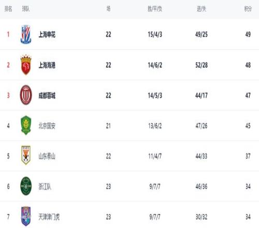Click Shanghai Shenhua's 49 points value
This screenshot has height=228, width=259.
pos(248,35)
